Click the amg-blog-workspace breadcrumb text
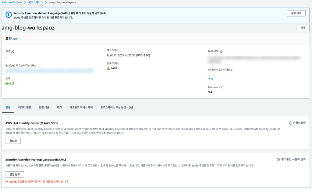This screenshot has width=312, height=189. click(62, 2)
